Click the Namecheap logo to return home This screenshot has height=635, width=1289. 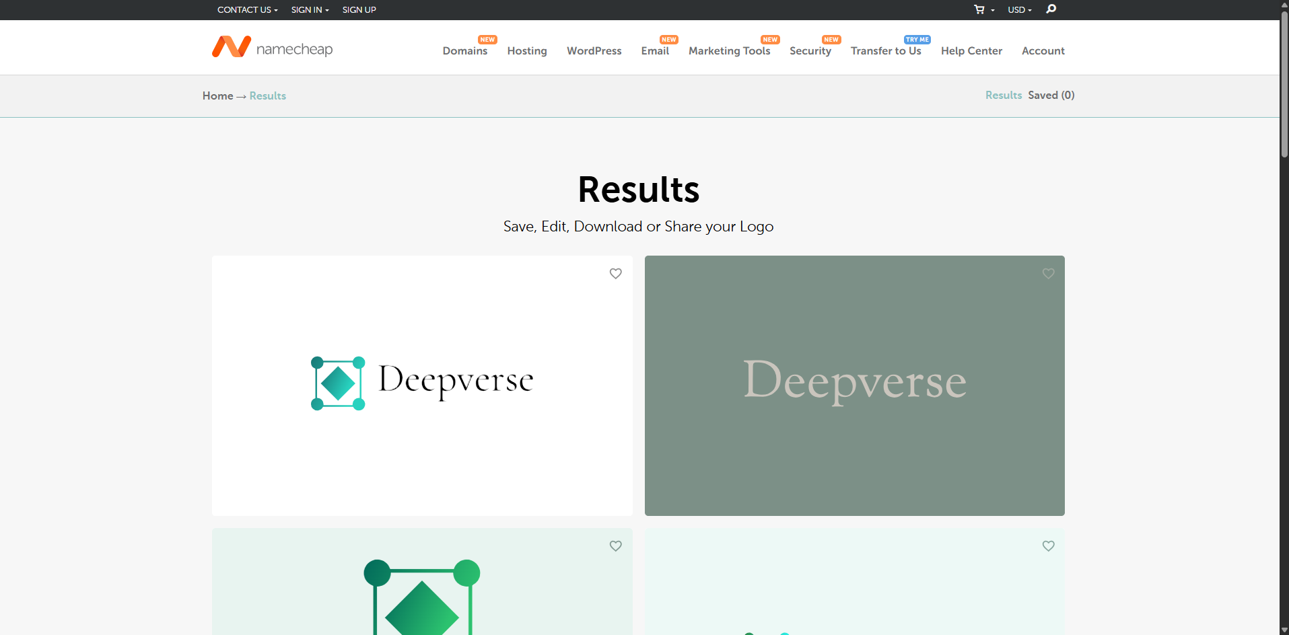272,47
